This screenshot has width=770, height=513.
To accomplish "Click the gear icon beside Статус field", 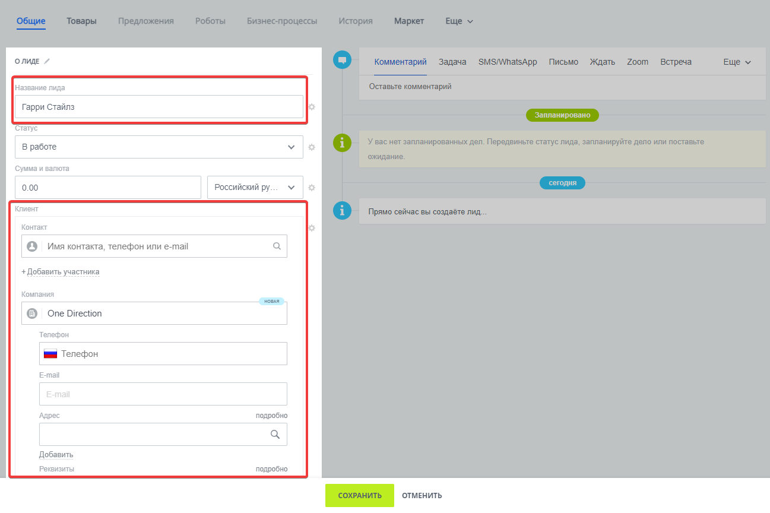I will 312,147.
